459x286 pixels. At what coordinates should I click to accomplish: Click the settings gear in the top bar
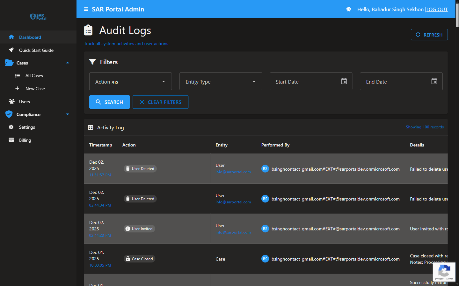(348, 9)
